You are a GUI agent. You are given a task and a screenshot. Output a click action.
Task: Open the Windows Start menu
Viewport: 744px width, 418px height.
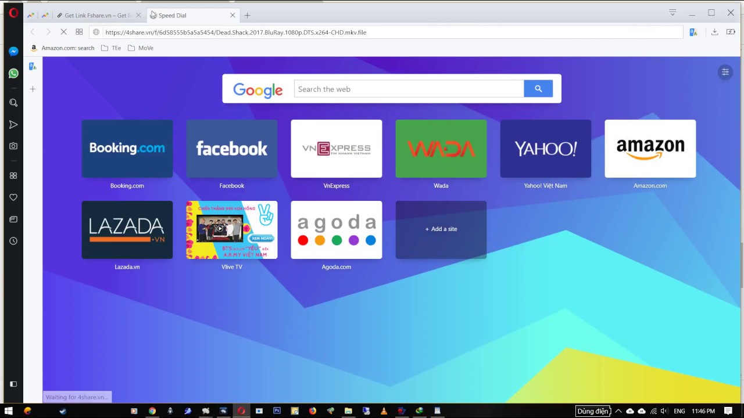(9, 411)
